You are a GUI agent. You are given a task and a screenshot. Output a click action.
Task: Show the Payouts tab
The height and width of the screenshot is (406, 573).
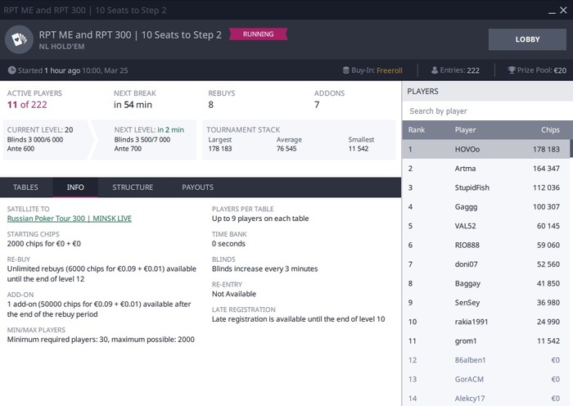(197, 187)
